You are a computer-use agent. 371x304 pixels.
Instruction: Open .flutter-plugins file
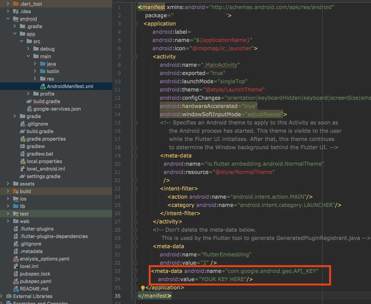click(x=37, y=229)
